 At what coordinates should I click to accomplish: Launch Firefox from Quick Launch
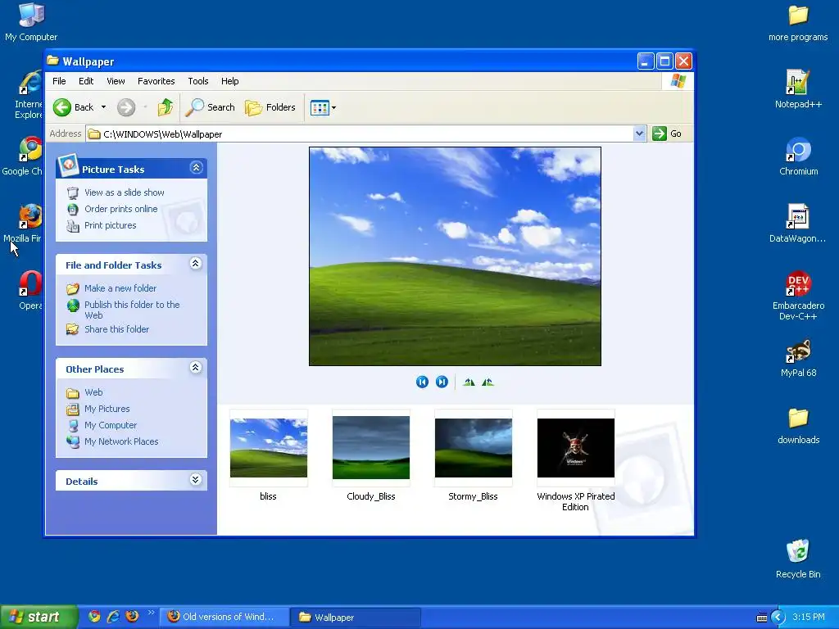pos(132,617)
